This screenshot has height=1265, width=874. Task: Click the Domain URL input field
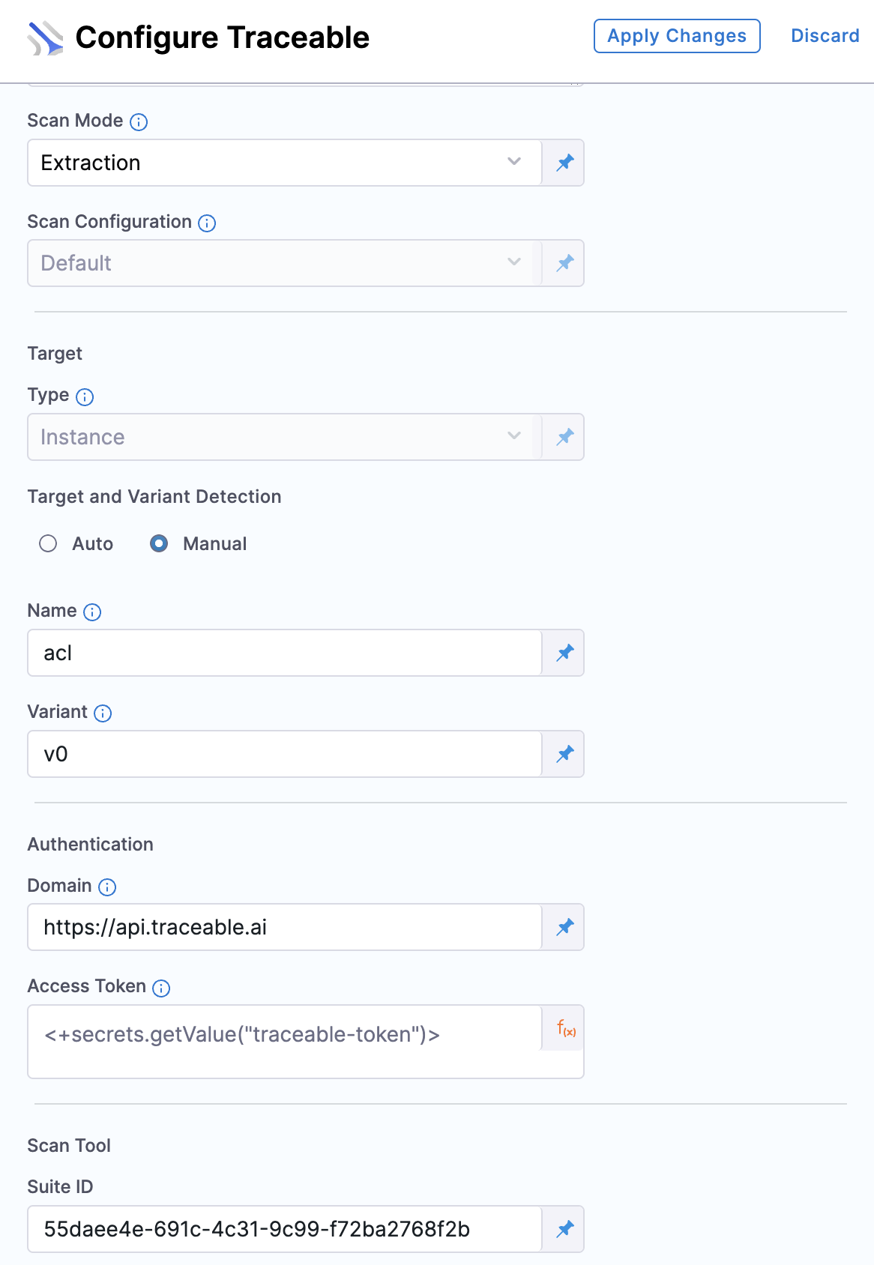point(285,927)
